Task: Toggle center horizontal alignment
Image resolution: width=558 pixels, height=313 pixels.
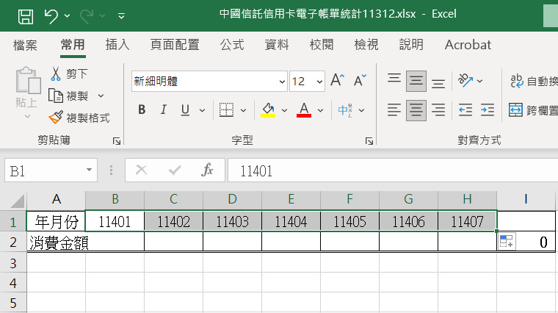Action: [x=416, y=110]
